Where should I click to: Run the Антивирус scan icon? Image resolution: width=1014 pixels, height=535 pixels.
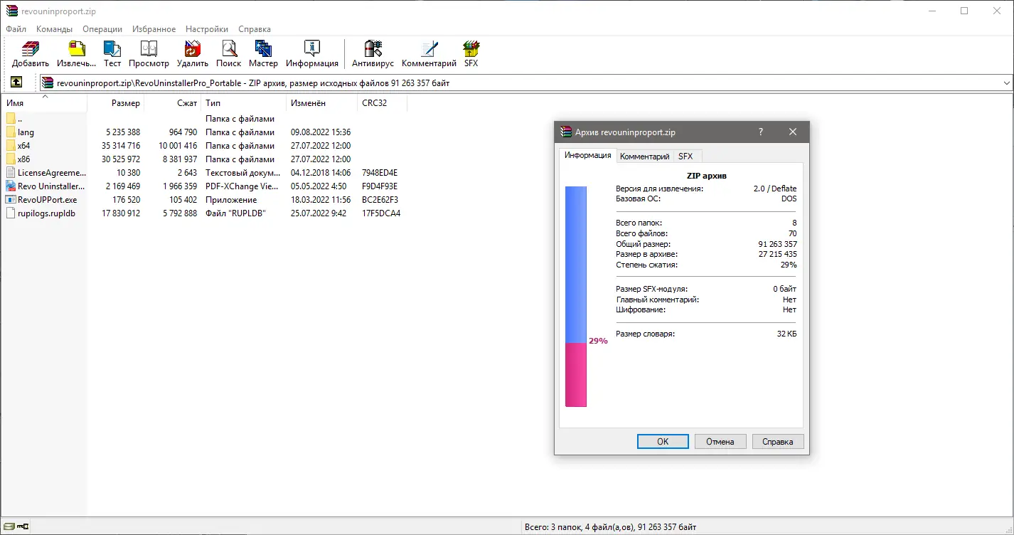click(x=373, y=53)
